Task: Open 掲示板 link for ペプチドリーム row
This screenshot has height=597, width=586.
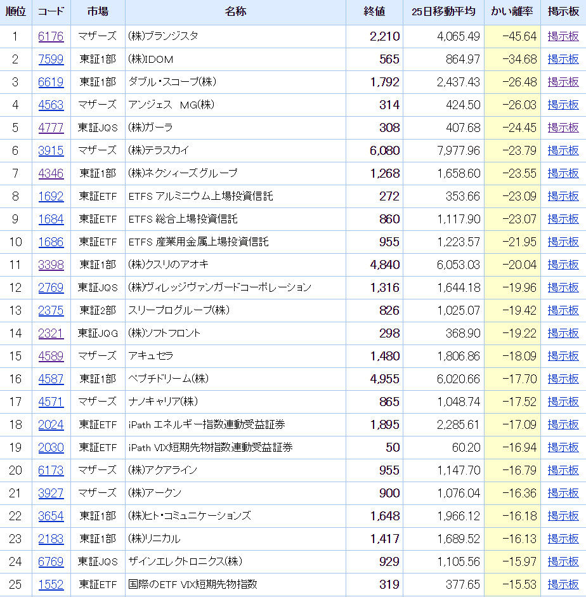Action: click(x=563, y=379)
